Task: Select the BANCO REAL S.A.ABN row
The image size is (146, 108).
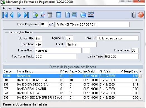Action: pyautogui.click(x=71, y=89)
